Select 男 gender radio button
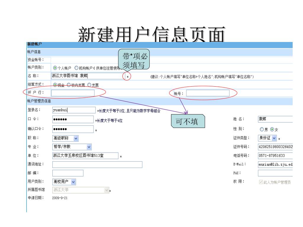 (x=262, y=129)
